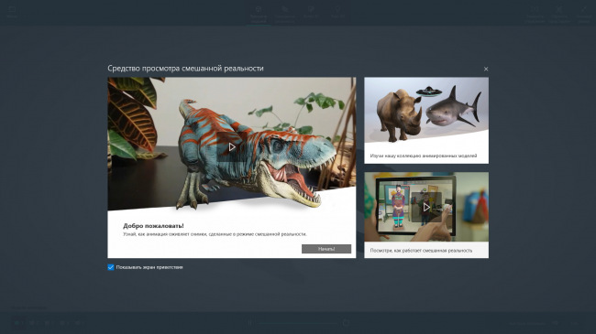Viewport: 596px width, 334px height.
Task: Close the welcome screen dialog
Action: coord(486,69)
